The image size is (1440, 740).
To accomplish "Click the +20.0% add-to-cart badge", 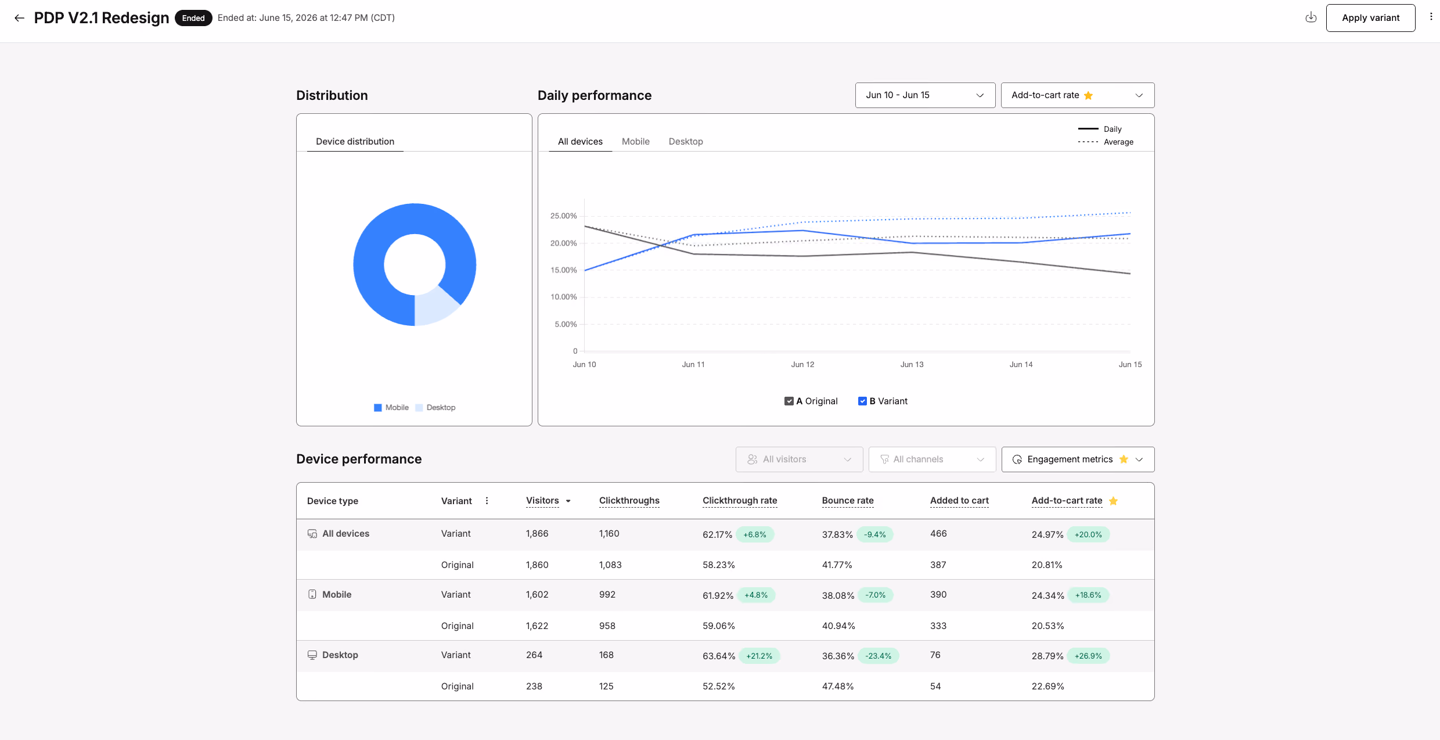I will coord(1088,535).
